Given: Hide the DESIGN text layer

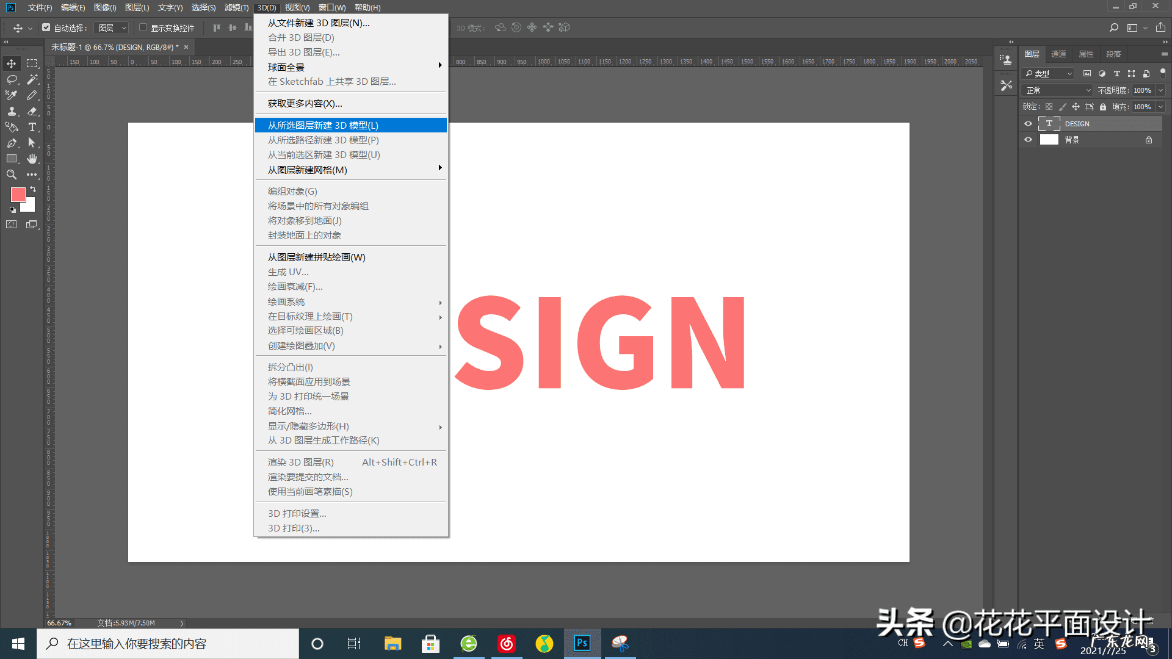Looking at the screenshot, I should coord(1028,124).
